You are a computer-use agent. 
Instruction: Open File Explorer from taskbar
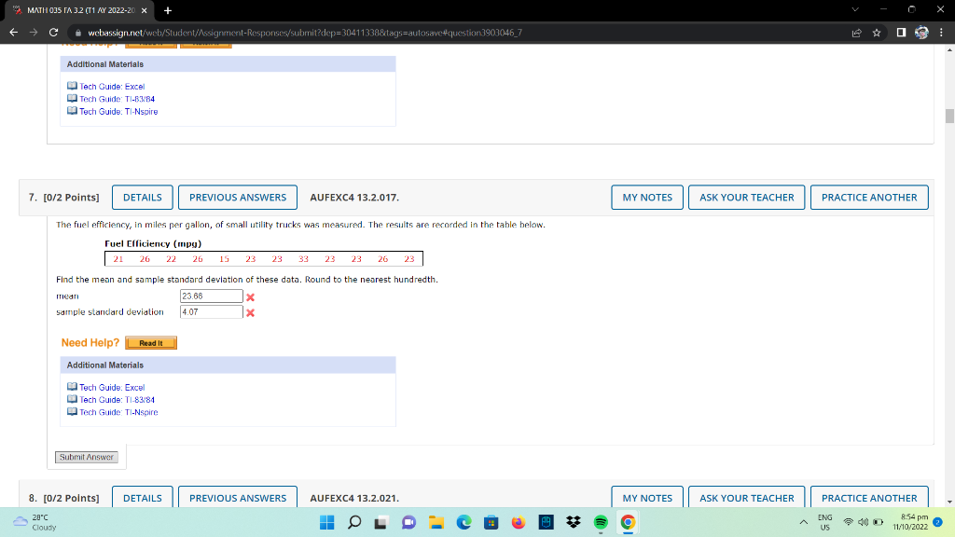point(436,522)
